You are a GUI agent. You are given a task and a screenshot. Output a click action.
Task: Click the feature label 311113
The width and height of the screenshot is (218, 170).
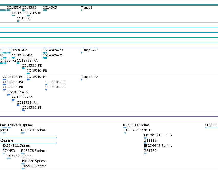coord(150,141)
